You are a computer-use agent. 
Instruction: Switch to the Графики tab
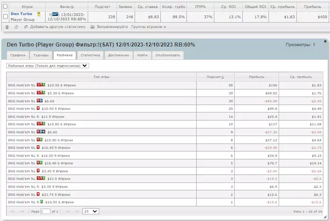tap(18, 55)
